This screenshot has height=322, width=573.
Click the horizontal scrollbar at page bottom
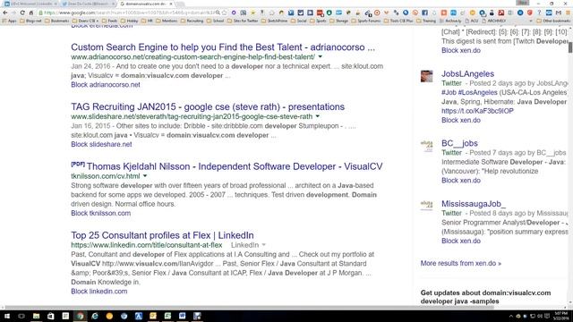(249, 308)
